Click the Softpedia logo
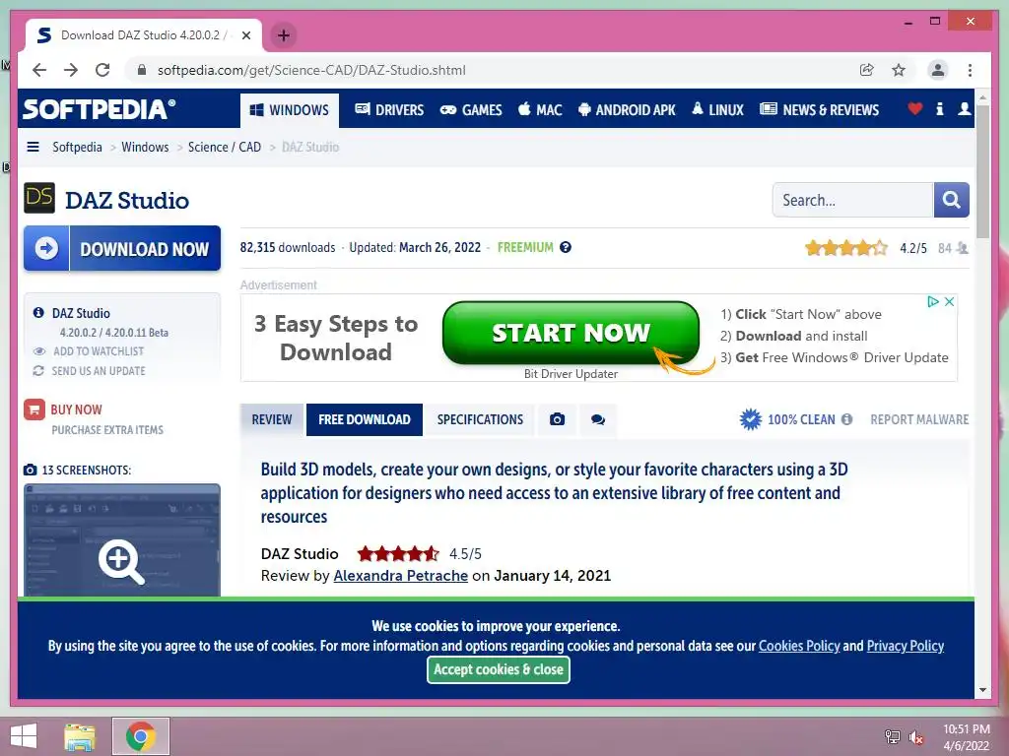1009x756 pixels. click(99, 109)
